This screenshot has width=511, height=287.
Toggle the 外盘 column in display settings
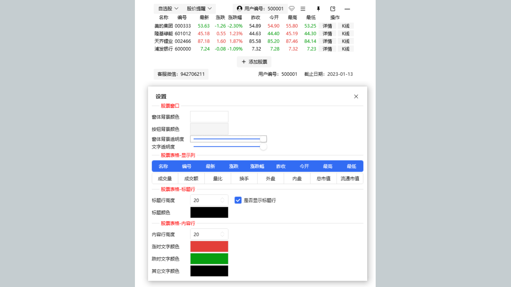coord(270,178)
